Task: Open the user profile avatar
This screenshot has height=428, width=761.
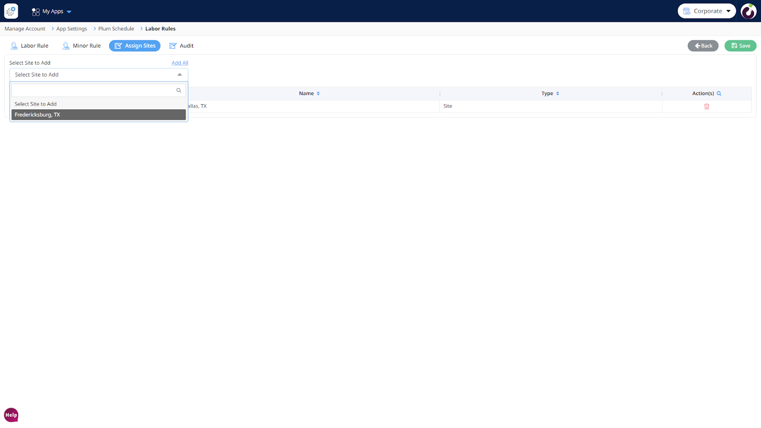Action: point(748,11)
